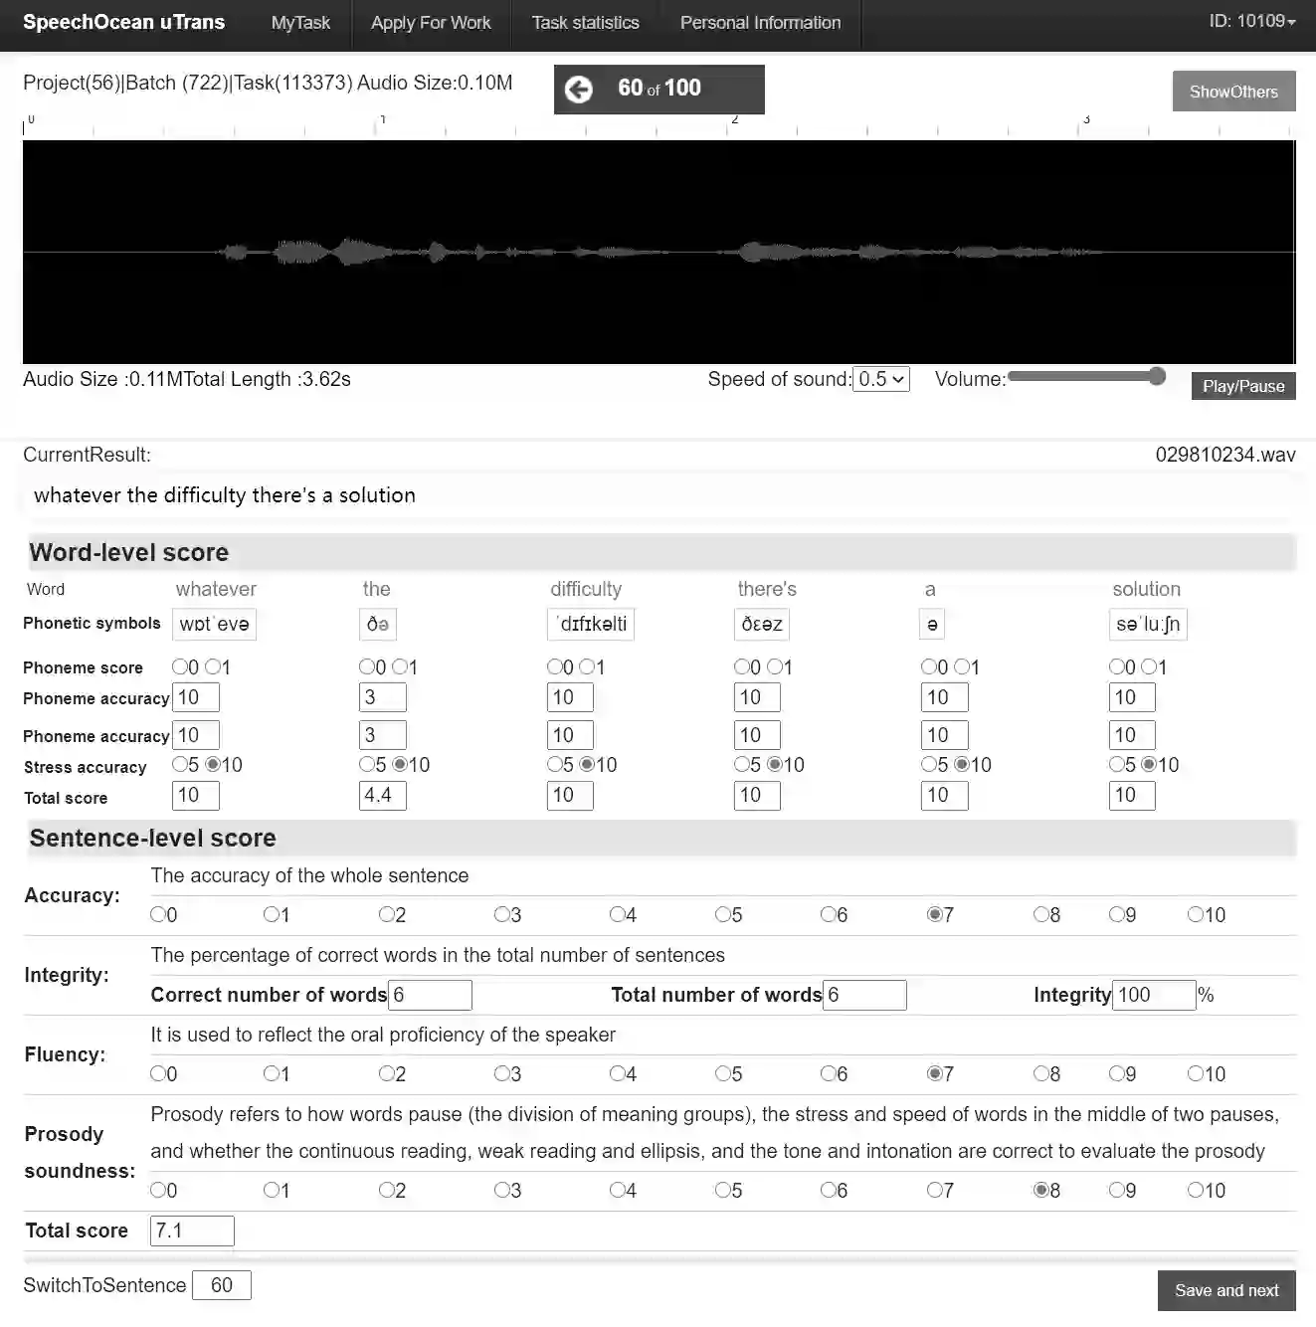Screen dimensions: 1316x1327
Task: Click in the audio waveform display
Action: [658, 252]
